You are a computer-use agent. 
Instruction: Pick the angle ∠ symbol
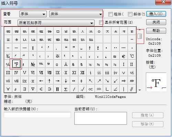tap(115, 89)
